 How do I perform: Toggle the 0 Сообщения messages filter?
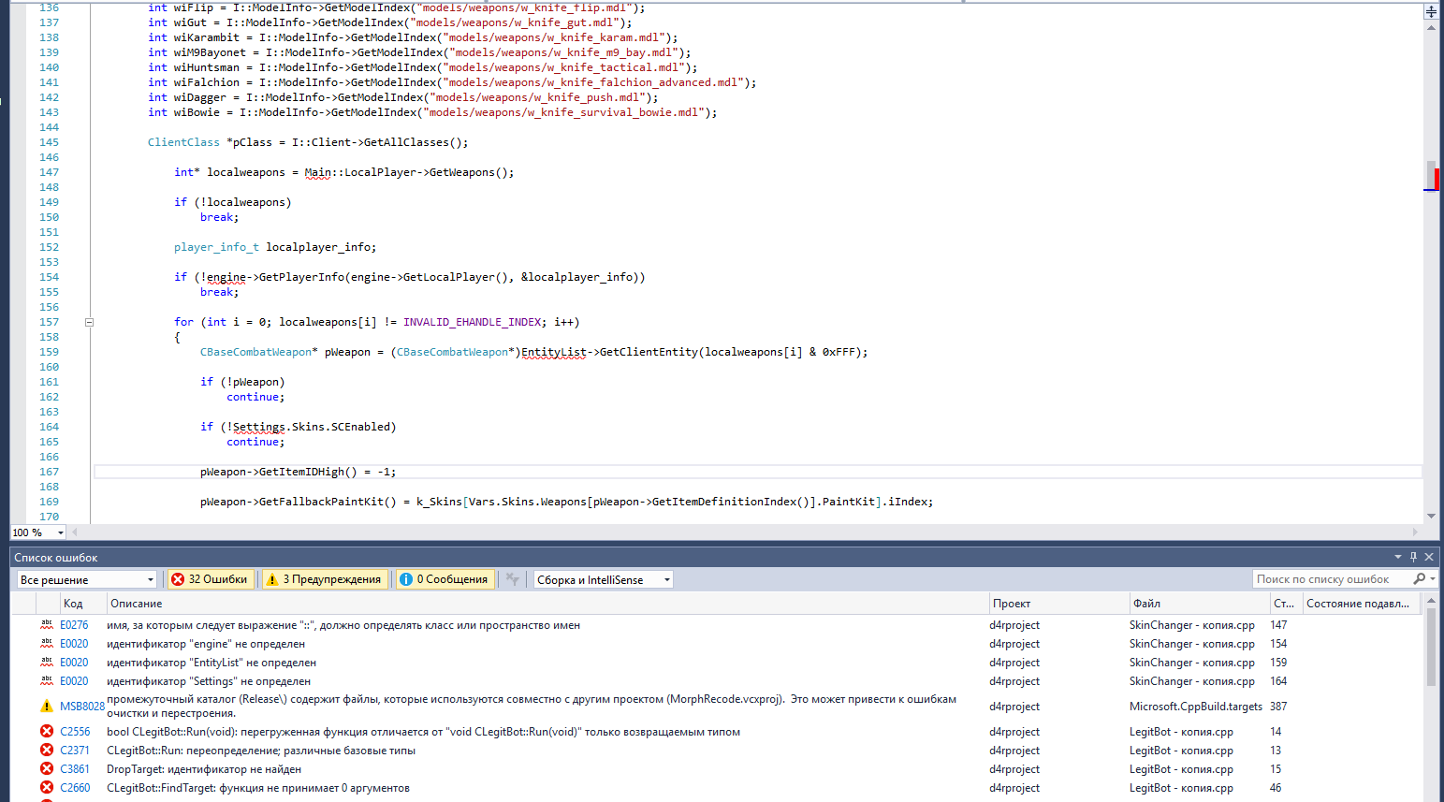(x=444, y=579)
